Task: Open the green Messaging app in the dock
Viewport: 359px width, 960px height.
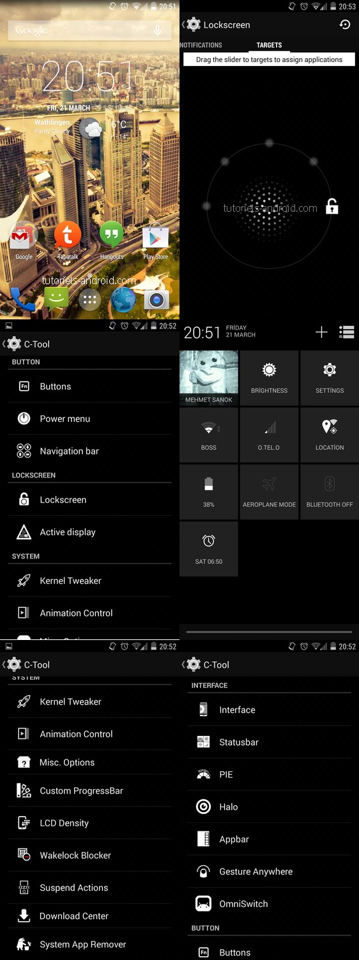Action: coord(56,299)
